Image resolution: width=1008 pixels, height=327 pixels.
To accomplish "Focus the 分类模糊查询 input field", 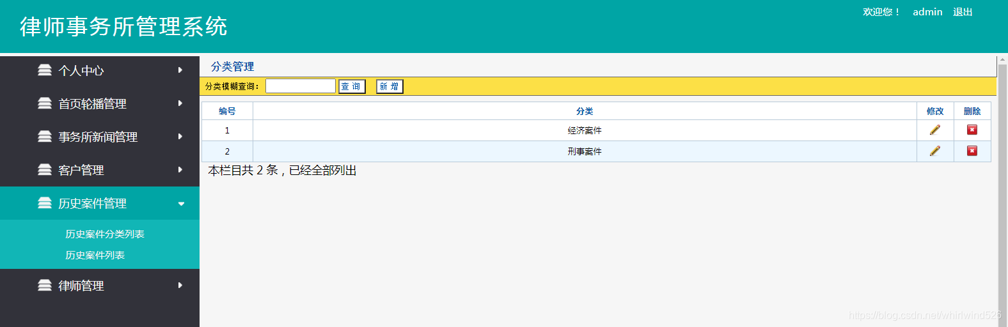I will [301, 86].
